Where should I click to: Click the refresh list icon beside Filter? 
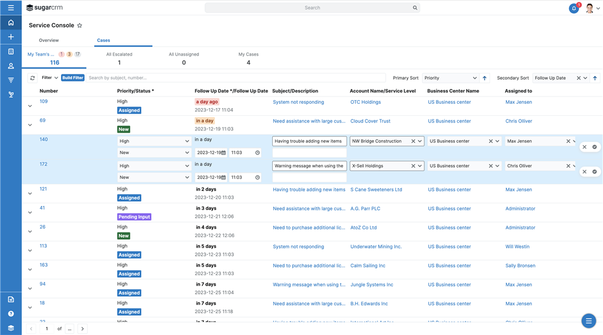(x=33, y=78)
